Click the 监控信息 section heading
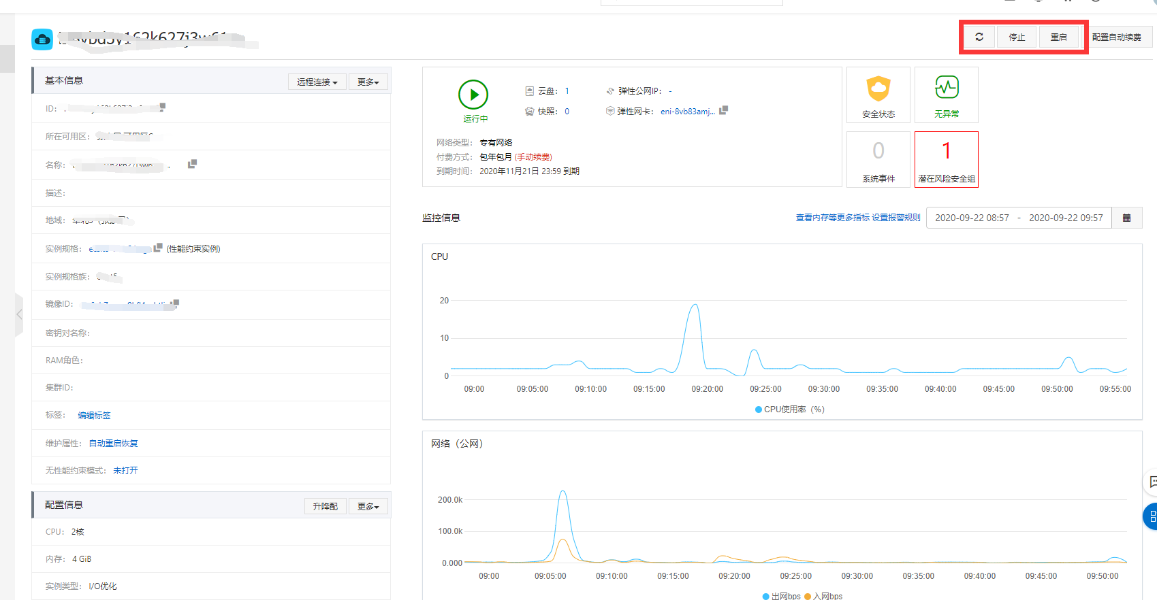The width and height of the screenshot is (1157, 600). pyautogui.click(x=441, y=218)
